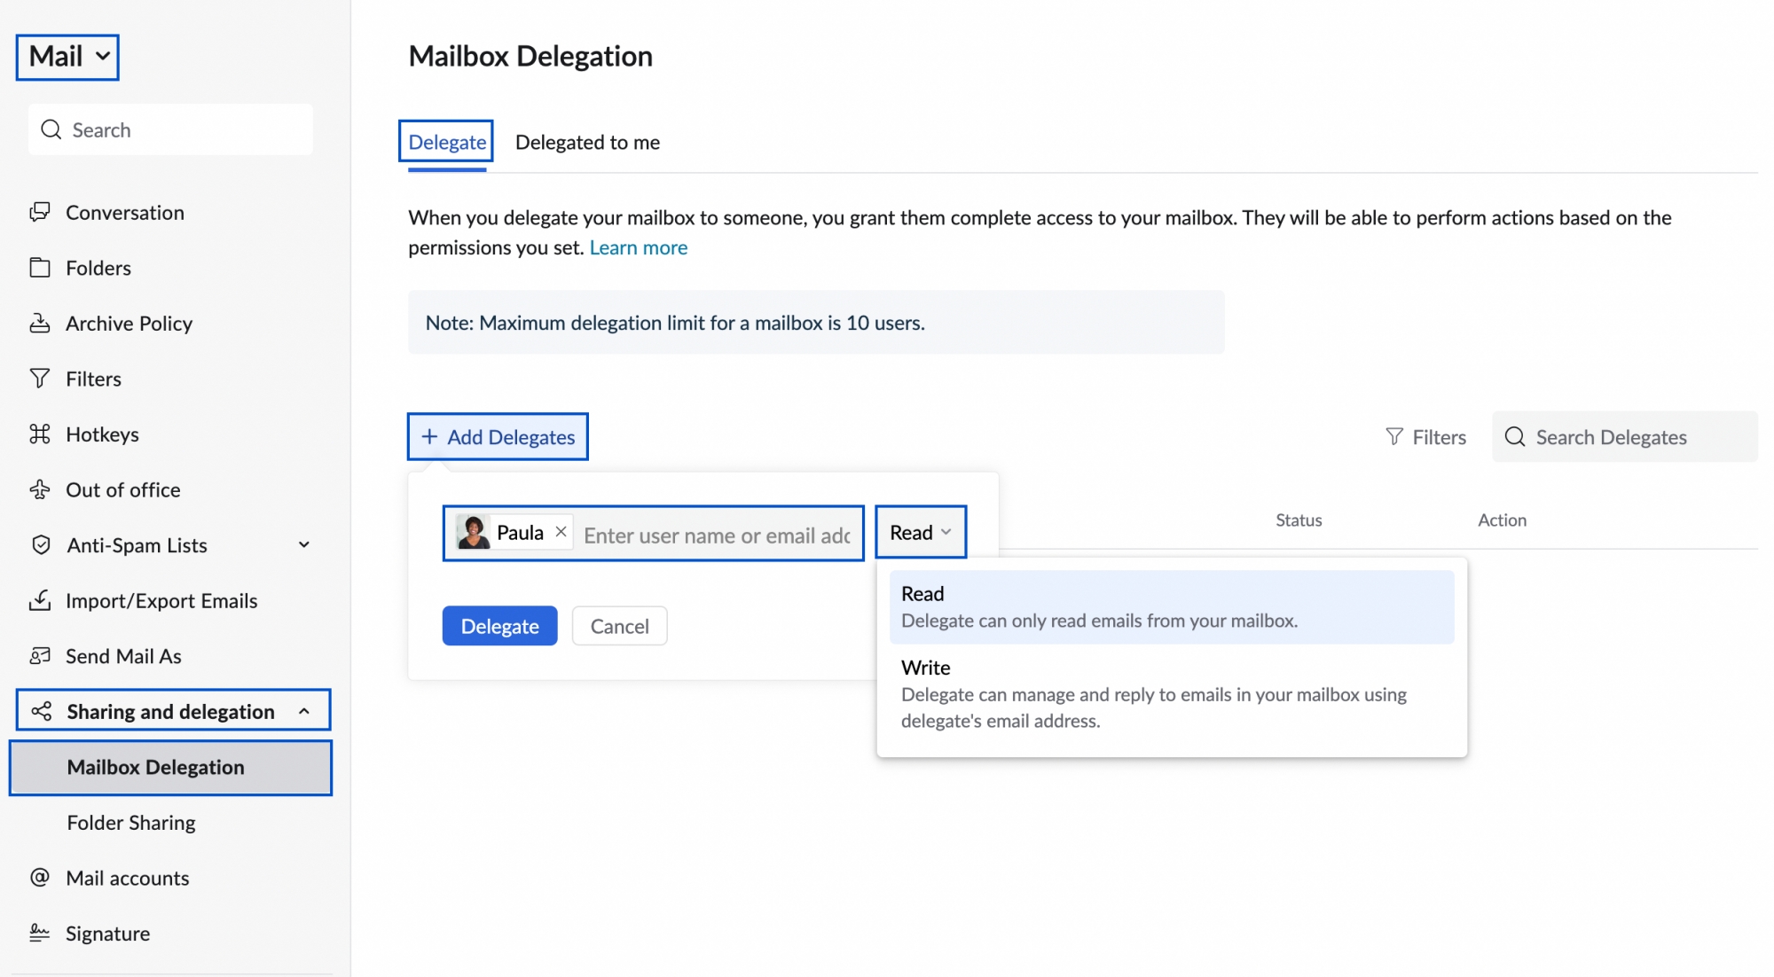The image size is (1774, 977).
Task: Collapse the Sharing and delegation section
Action: 304,711
